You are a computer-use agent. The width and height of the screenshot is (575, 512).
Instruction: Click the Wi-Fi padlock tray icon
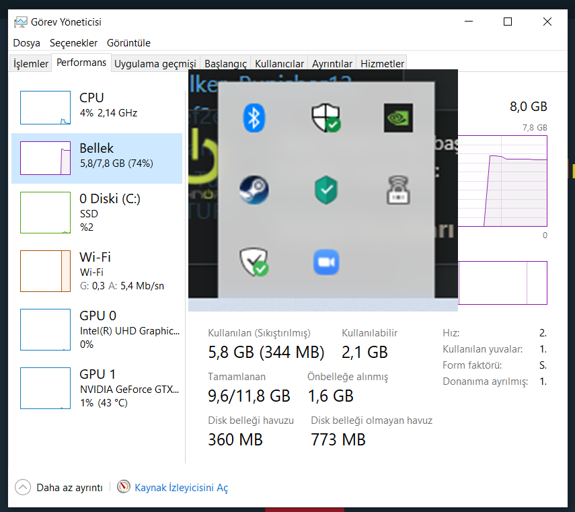398,190
